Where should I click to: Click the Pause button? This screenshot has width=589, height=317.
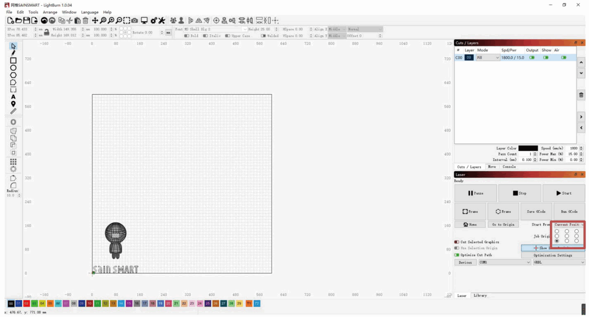[475, 193]
